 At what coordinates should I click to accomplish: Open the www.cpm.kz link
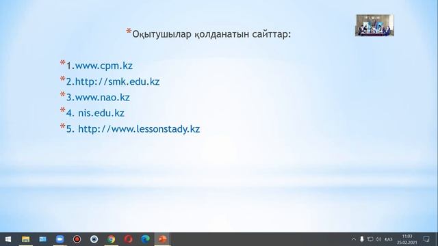(x=103, y=66)
